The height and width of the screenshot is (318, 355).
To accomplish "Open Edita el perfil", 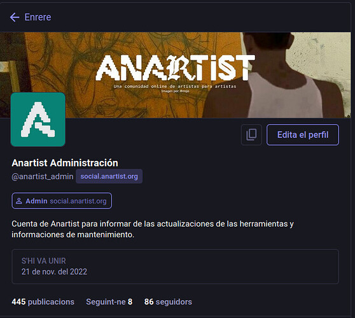I will pyautogui.click(x=303, y=135).
